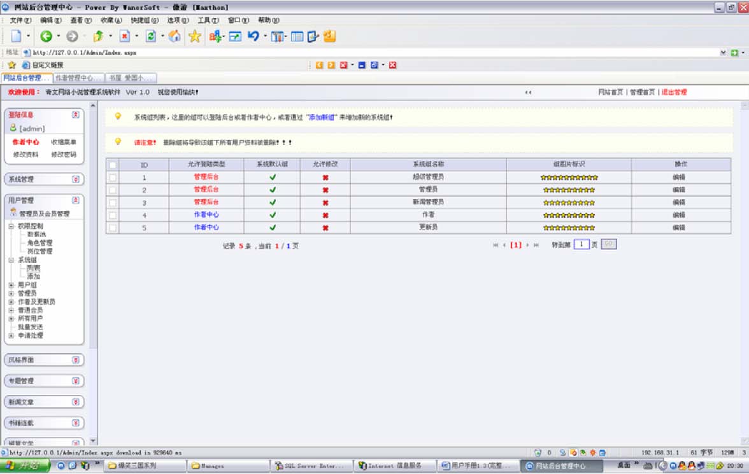749x474 pixels.
Task: Open 角色管理 in the tree
Action: 39,243
